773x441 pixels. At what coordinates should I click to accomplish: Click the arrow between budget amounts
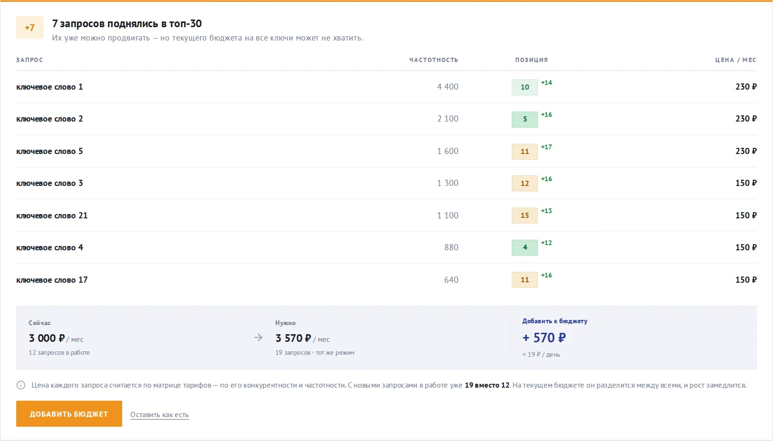[258, 338]
